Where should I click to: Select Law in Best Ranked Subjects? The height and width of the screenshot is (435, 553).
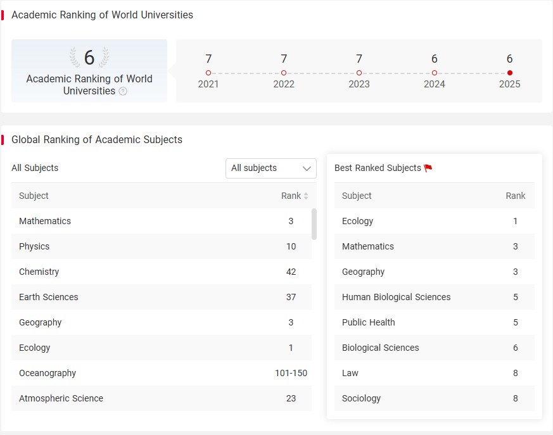pyautogui.click(x=434, y=373)
